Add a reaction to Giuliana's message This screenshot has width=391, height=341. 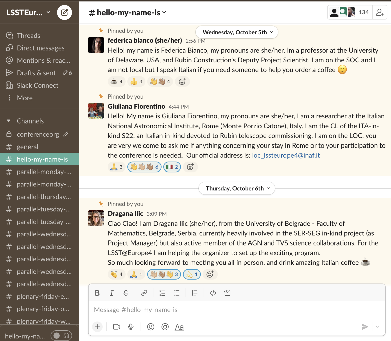pos(190,167)
